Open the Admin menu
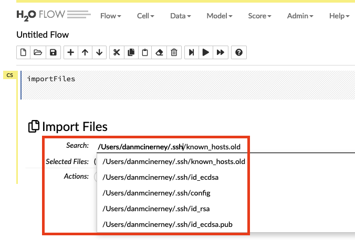 coord(300,16)
